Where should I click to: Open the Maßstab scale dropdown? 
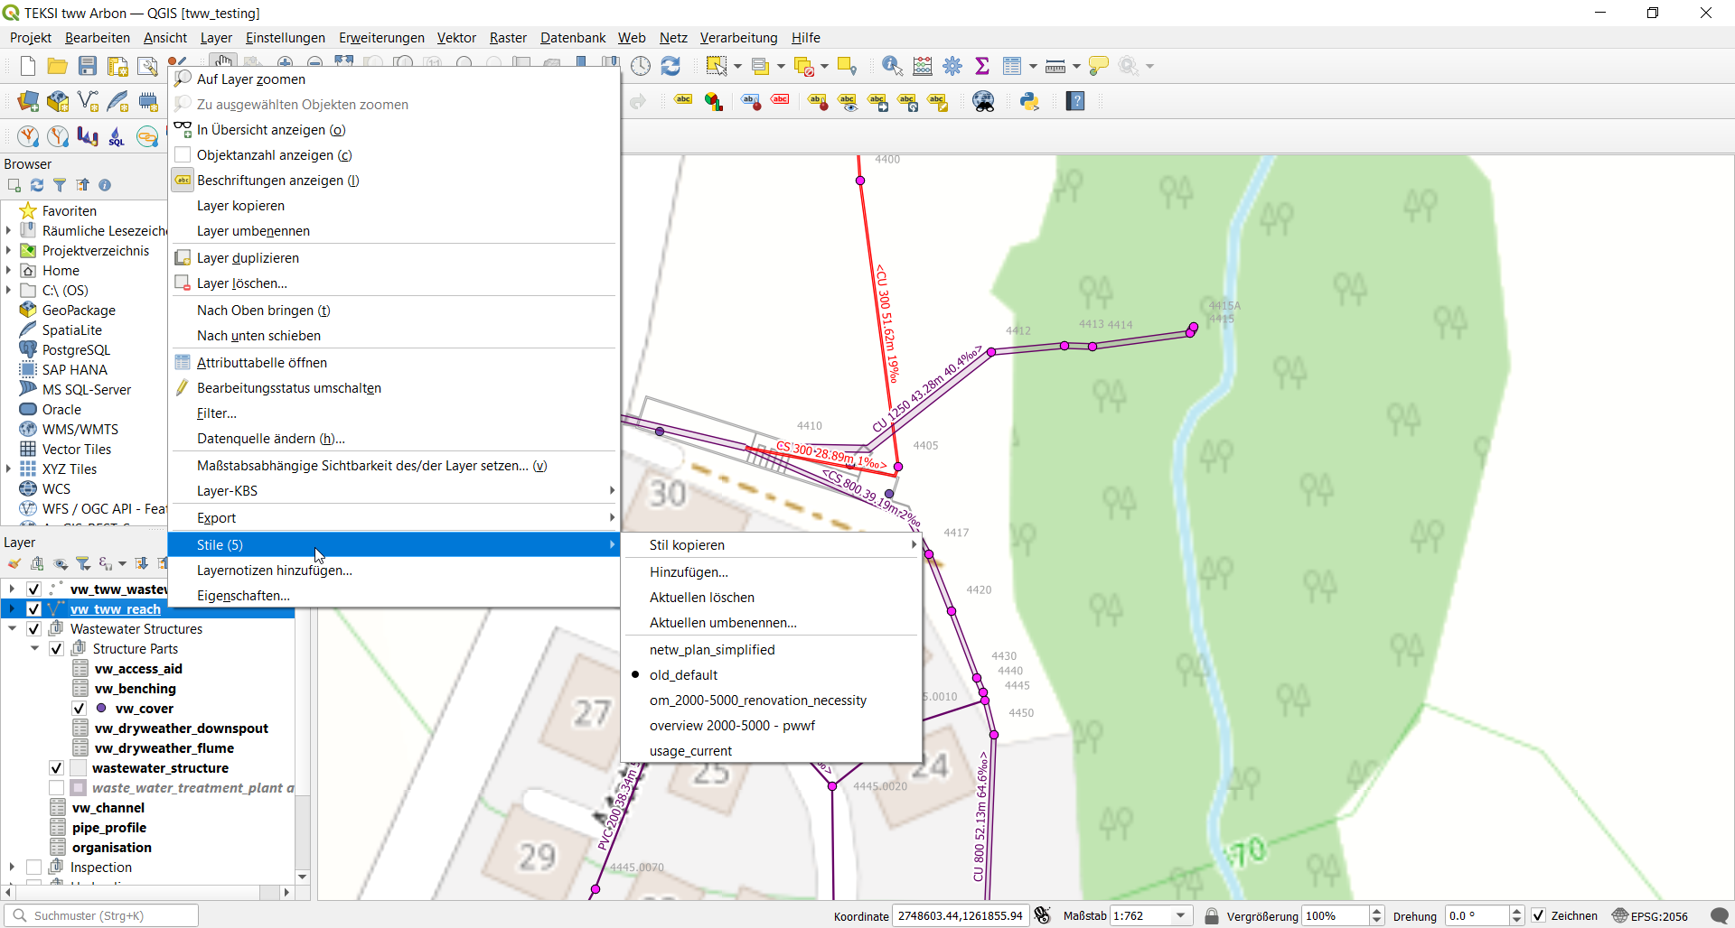point(1180,915)
